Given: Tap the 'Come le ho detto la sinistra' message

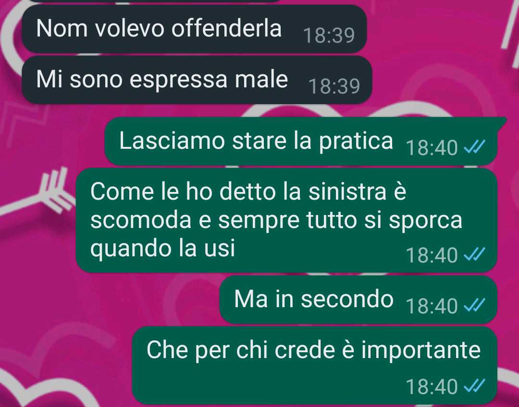Looking at the screenshot, I should (x=286, y=220).
